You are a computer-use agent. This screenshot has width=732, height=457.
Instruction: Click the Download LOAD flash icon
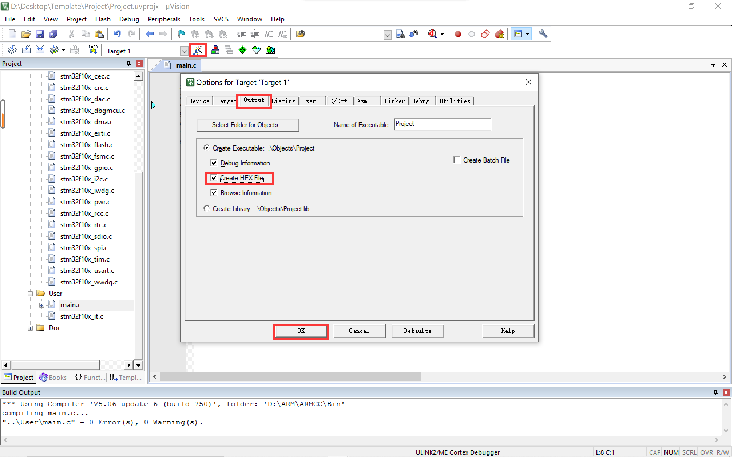[93, 50]
